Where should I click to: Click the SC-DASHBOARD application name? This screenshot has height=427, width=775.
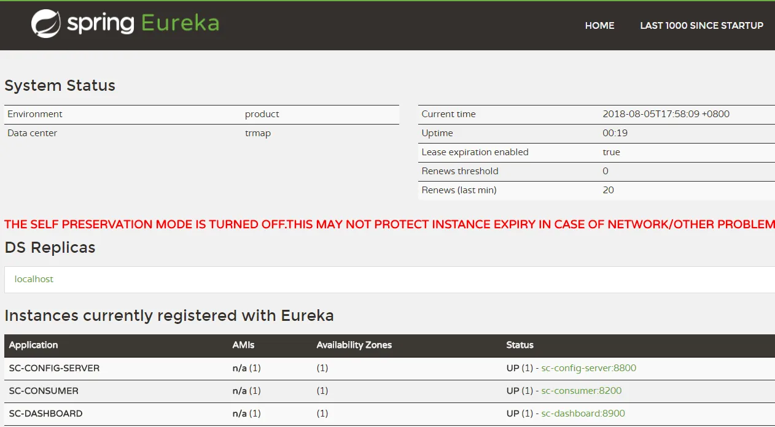(45, 414)
